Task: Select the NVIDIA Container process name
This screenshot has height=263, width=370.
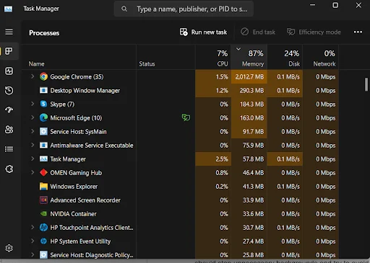Action: tap(73, 214)
